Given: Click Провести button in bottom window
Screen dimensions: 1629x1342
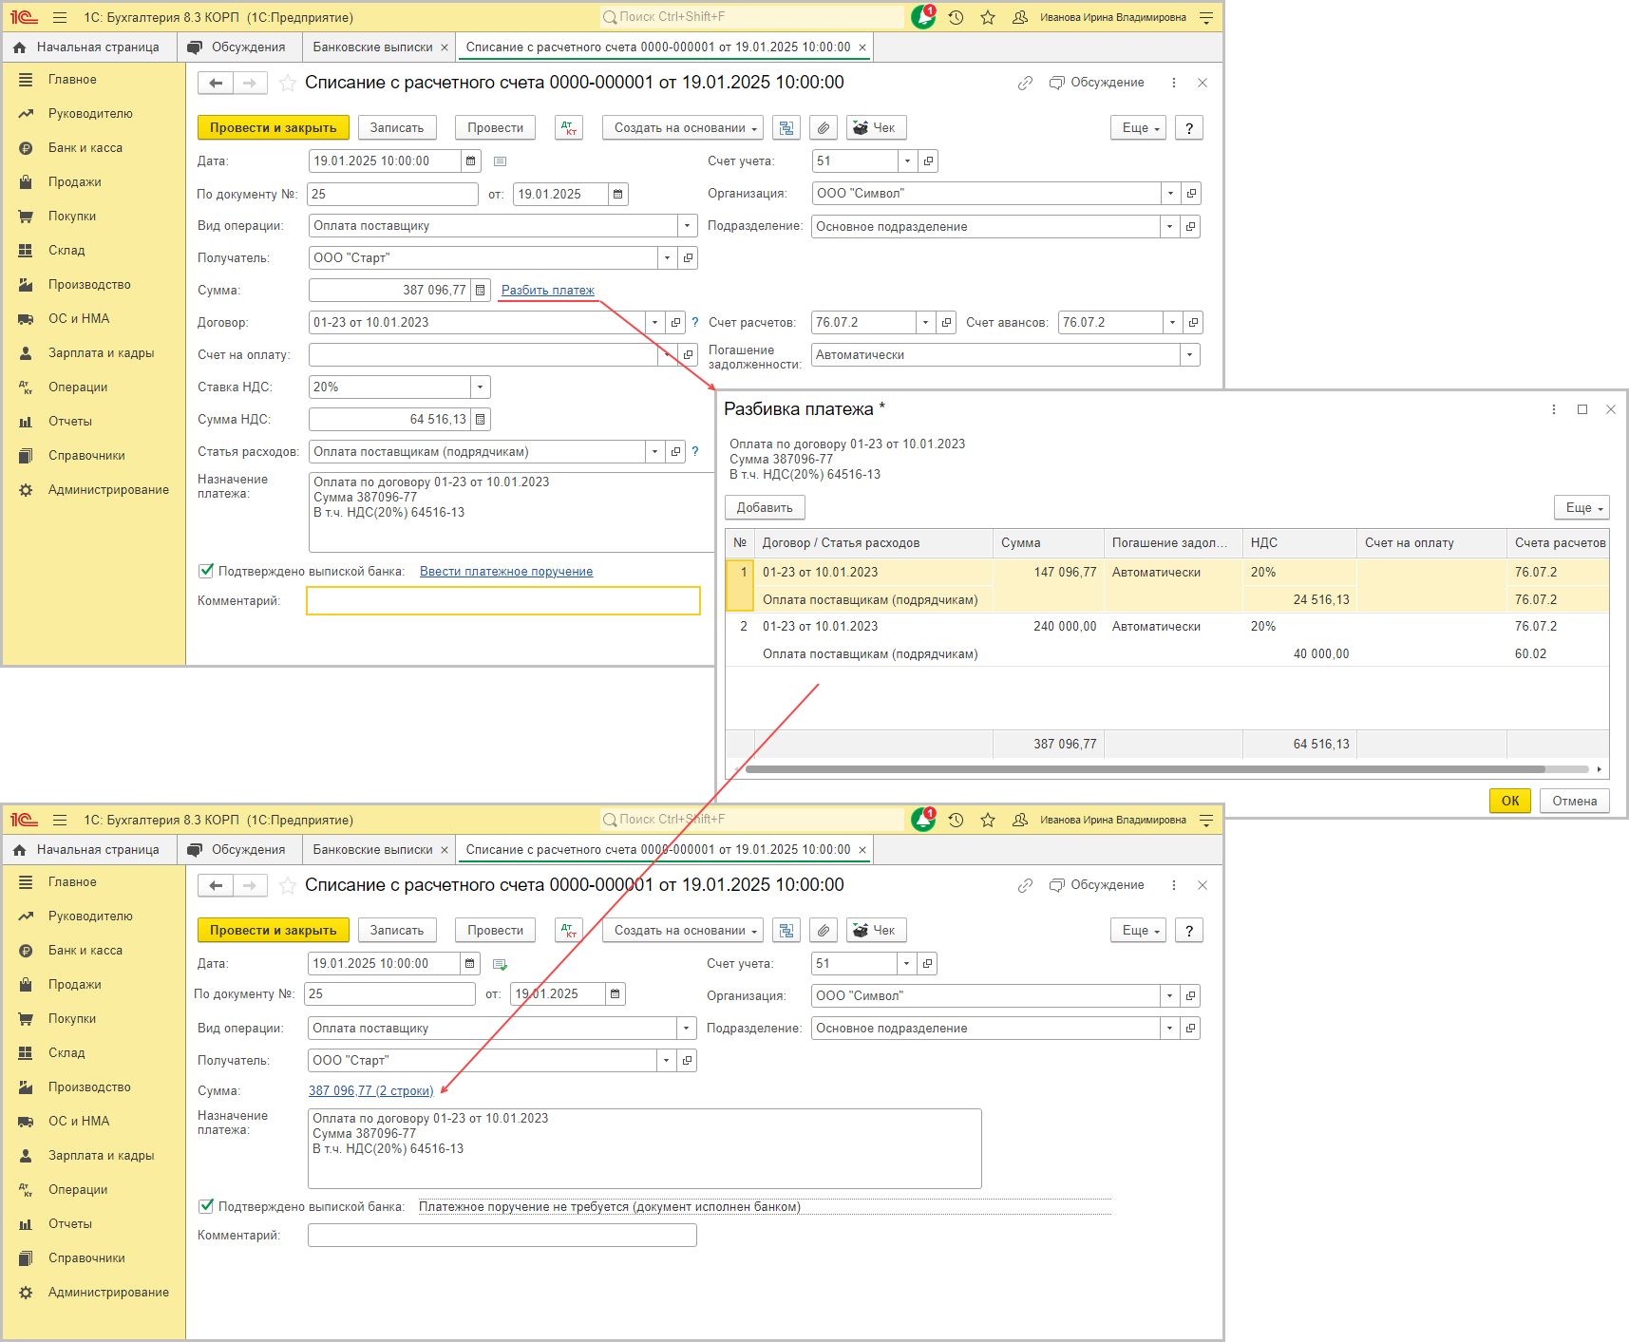Looking at the screenshot, I should (x=495, y=931).
